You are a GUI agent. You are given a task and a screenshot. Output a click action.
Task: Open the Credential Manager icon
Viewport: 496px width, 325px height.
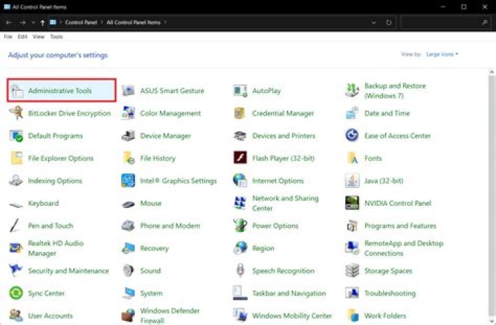point(240,113)
